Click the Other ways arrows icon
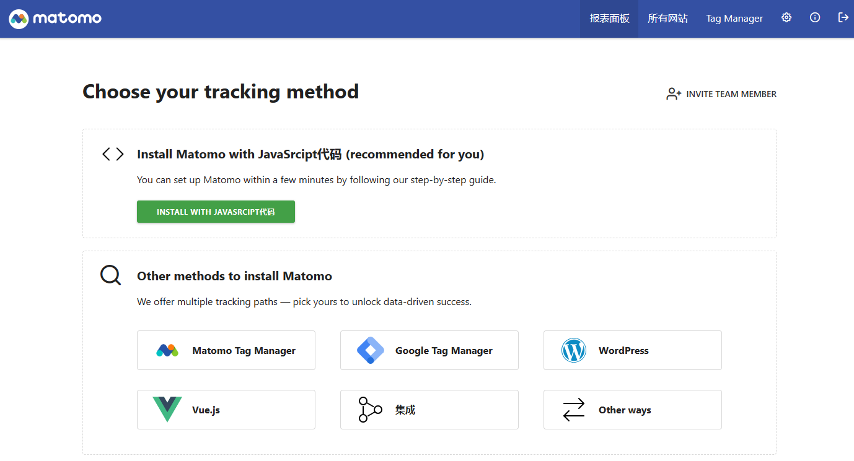The height and width of the screenshot is (461, 854). pyautogui.click(x=574, y=410)
